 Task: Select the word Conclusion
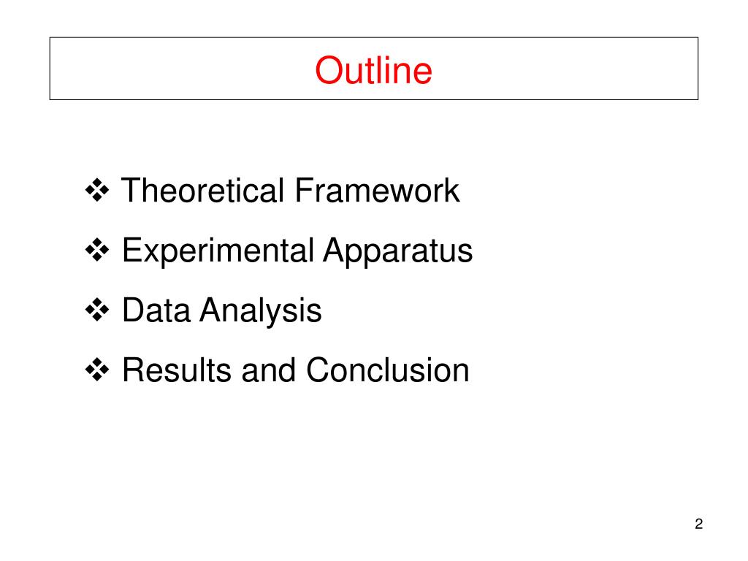pyautogui.click(x=388, y=370)
